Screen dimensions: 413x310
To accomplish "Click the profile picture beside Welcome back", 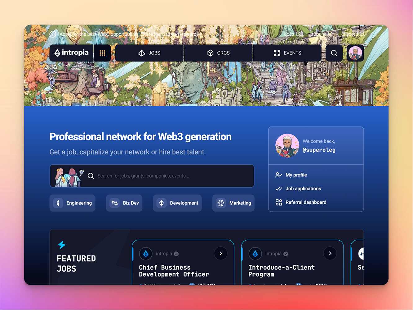I will 287,146.
